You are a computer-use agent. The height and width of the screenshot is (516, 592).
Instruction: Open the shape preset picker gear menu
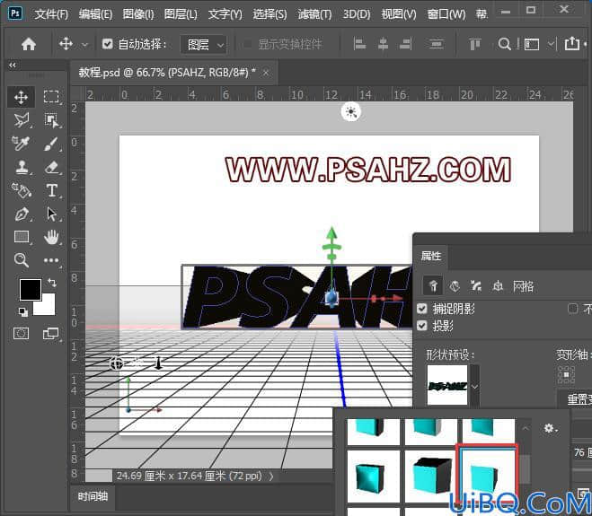pyautogui.click(x=551, y=428)
